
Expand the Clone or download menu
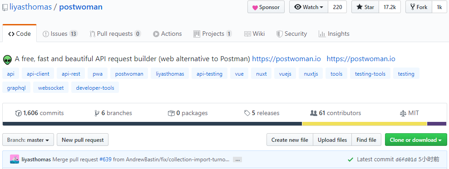click(416, 140)
